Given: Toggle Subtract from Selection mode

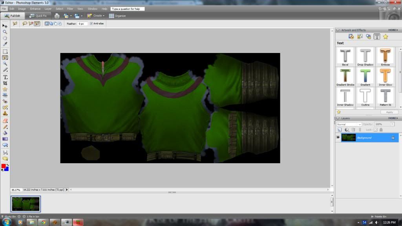Looking at the screenshot, I should pos(55,24).
